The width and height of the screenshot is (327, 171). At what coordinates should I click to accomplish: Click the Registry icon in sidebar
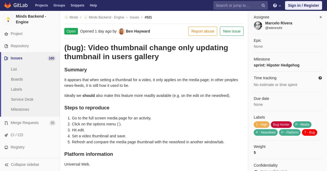(6, 147)
